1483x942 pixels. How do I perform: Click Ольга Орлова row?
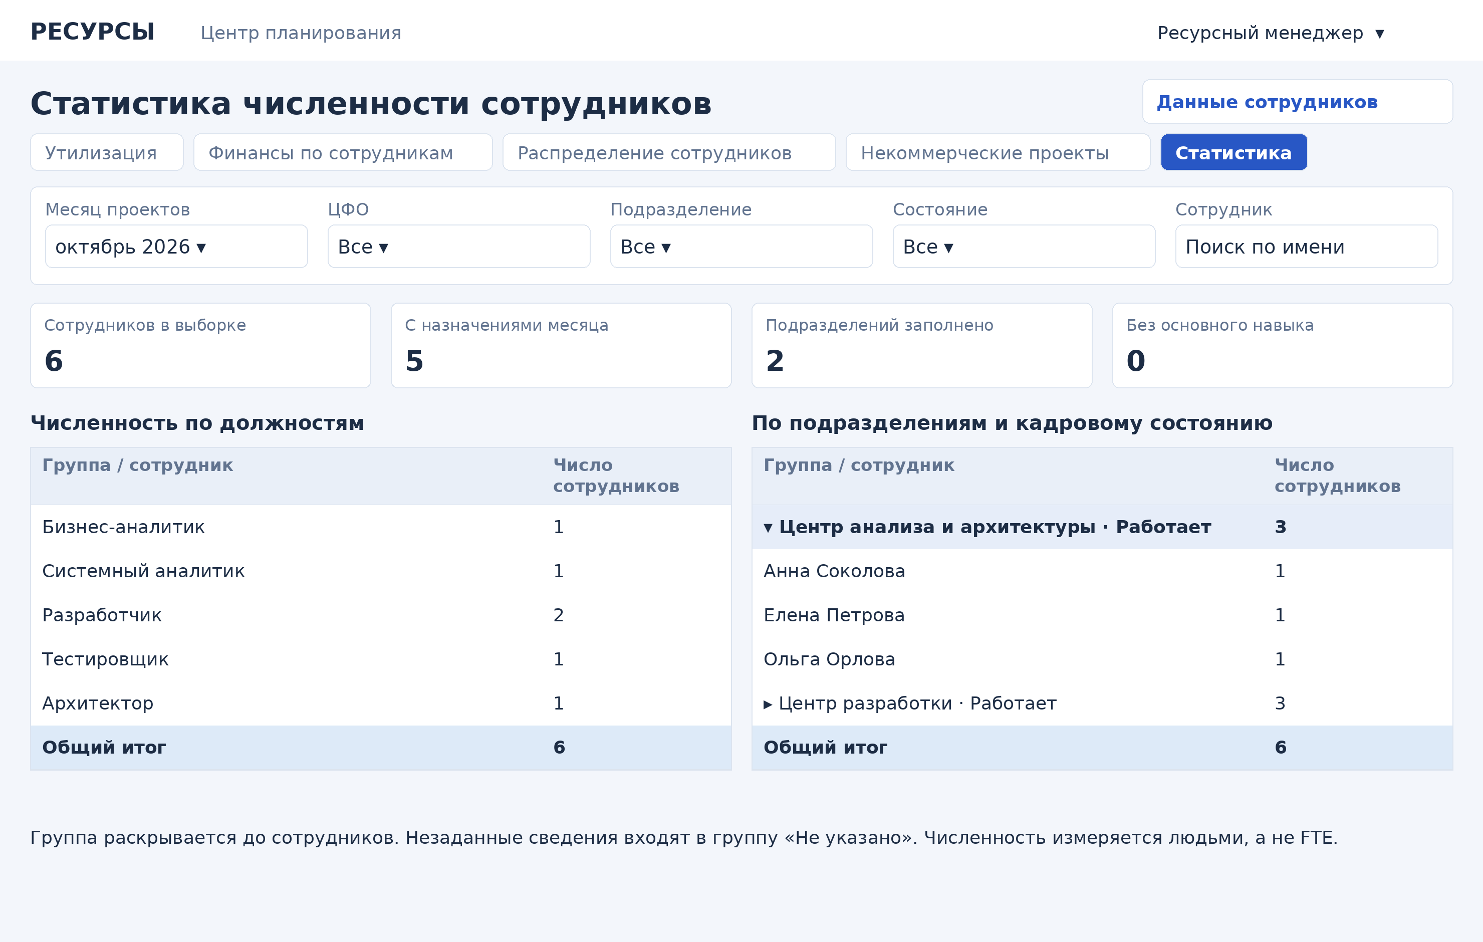click(x=1102, y=659)
